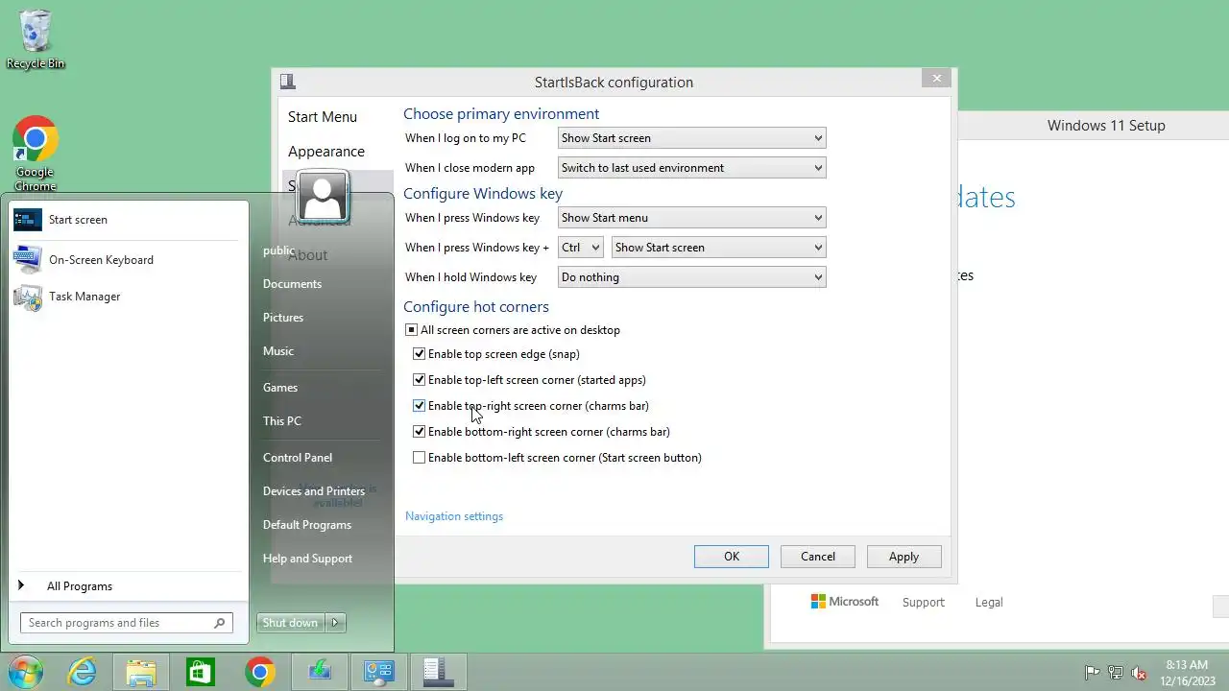
Task: Uncheck Enable top-right screen corner (charms bar)
Action: (x=419, y=406)
